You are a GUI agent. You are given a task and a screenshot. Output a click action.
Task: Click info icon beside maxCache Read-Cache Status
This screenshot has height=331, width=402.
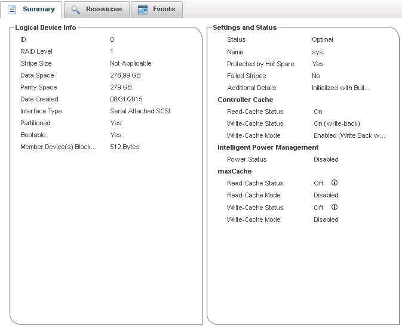click(335, 183)
